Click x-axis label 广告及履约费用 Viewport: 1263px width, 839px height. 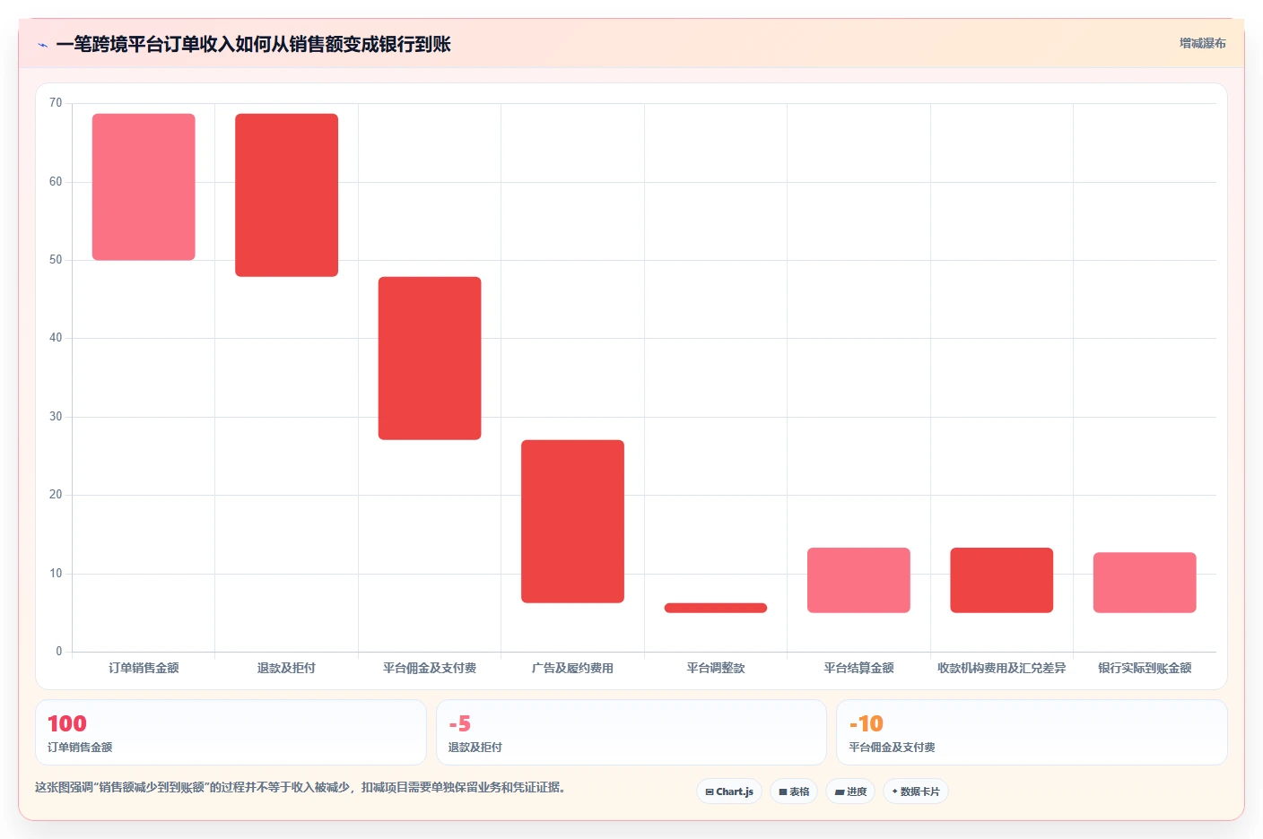[x=572, y=668]
